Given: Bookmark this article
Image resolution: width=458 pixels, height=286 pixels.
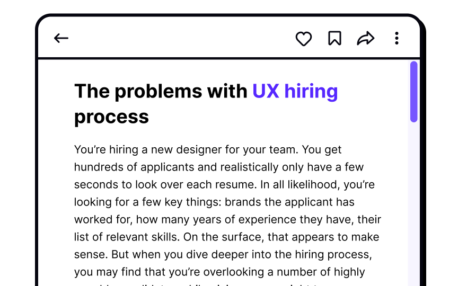Looking at the screenshot, I should point(334,38).
